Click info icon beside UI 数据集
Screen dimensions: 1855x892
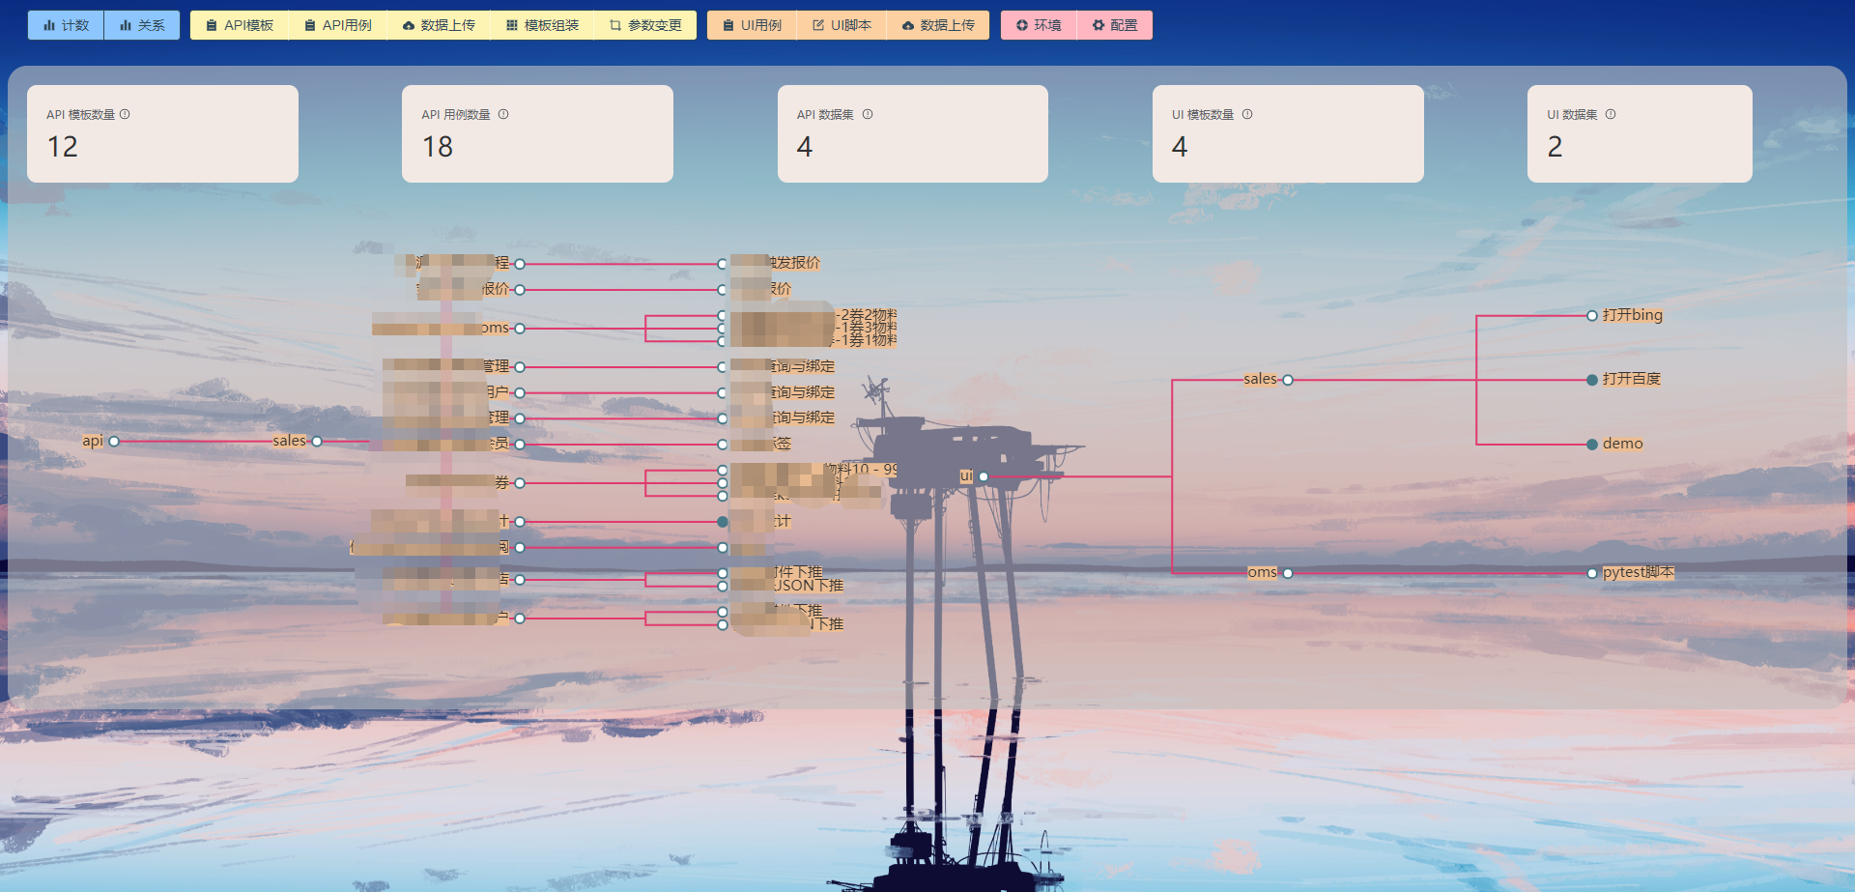click(1611, 114)
